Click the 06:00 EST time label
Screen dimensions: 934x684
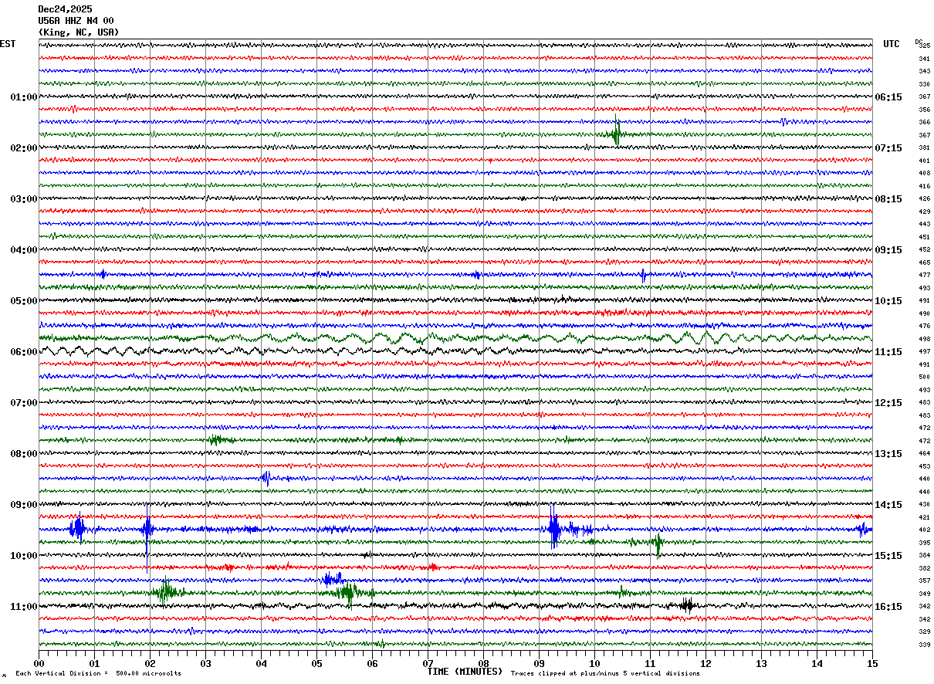pos(23,352)
